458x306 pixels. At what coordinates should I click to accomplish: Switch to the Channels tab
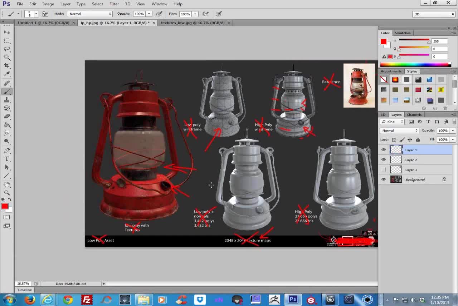414,114
